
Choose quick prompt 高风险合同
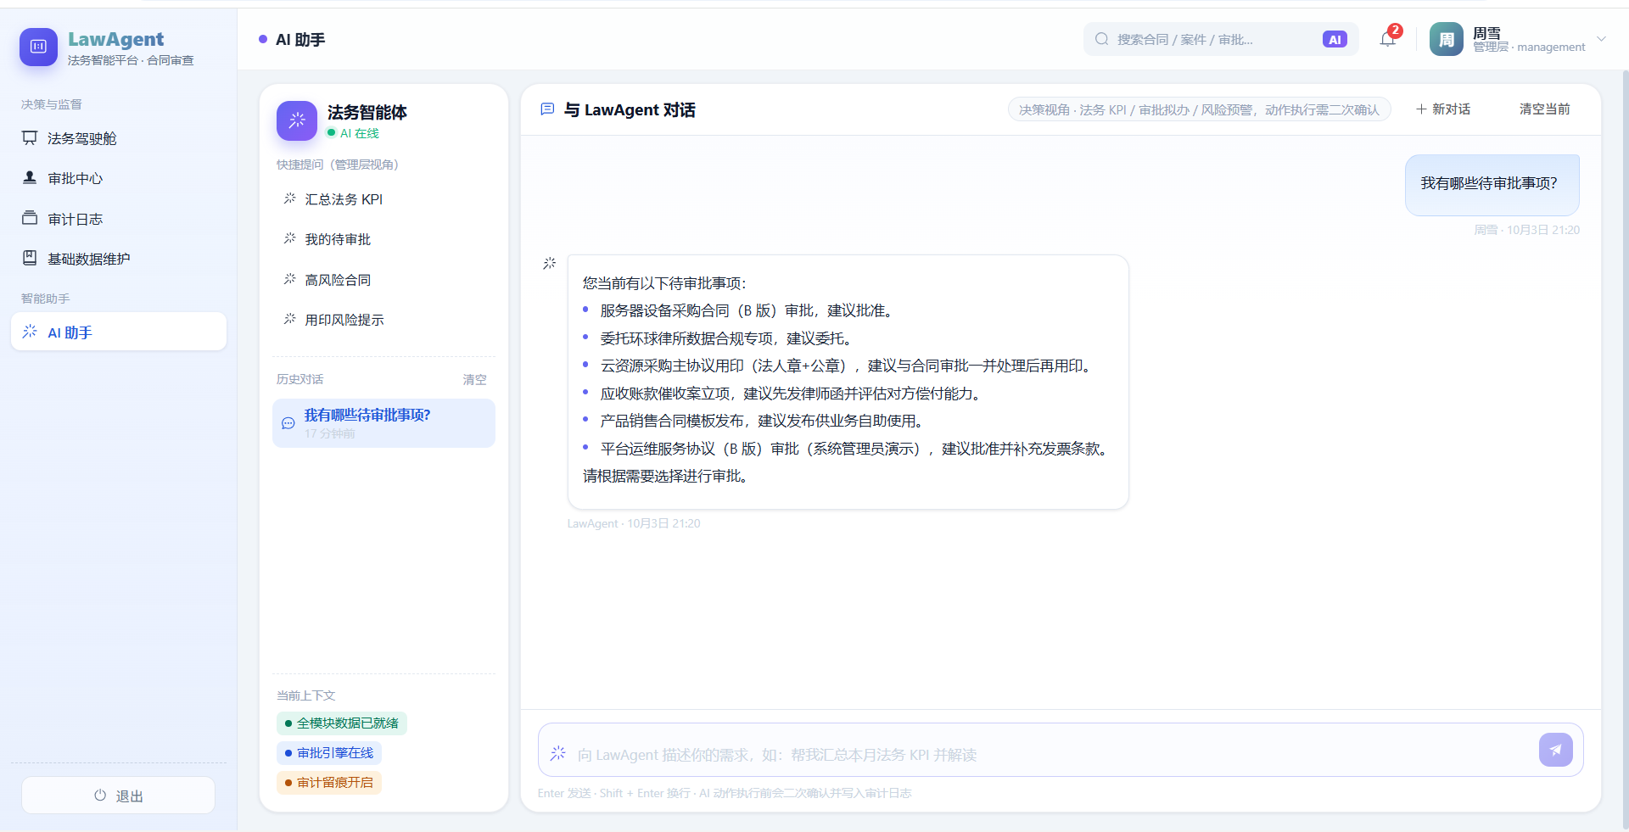coord(383,280)
